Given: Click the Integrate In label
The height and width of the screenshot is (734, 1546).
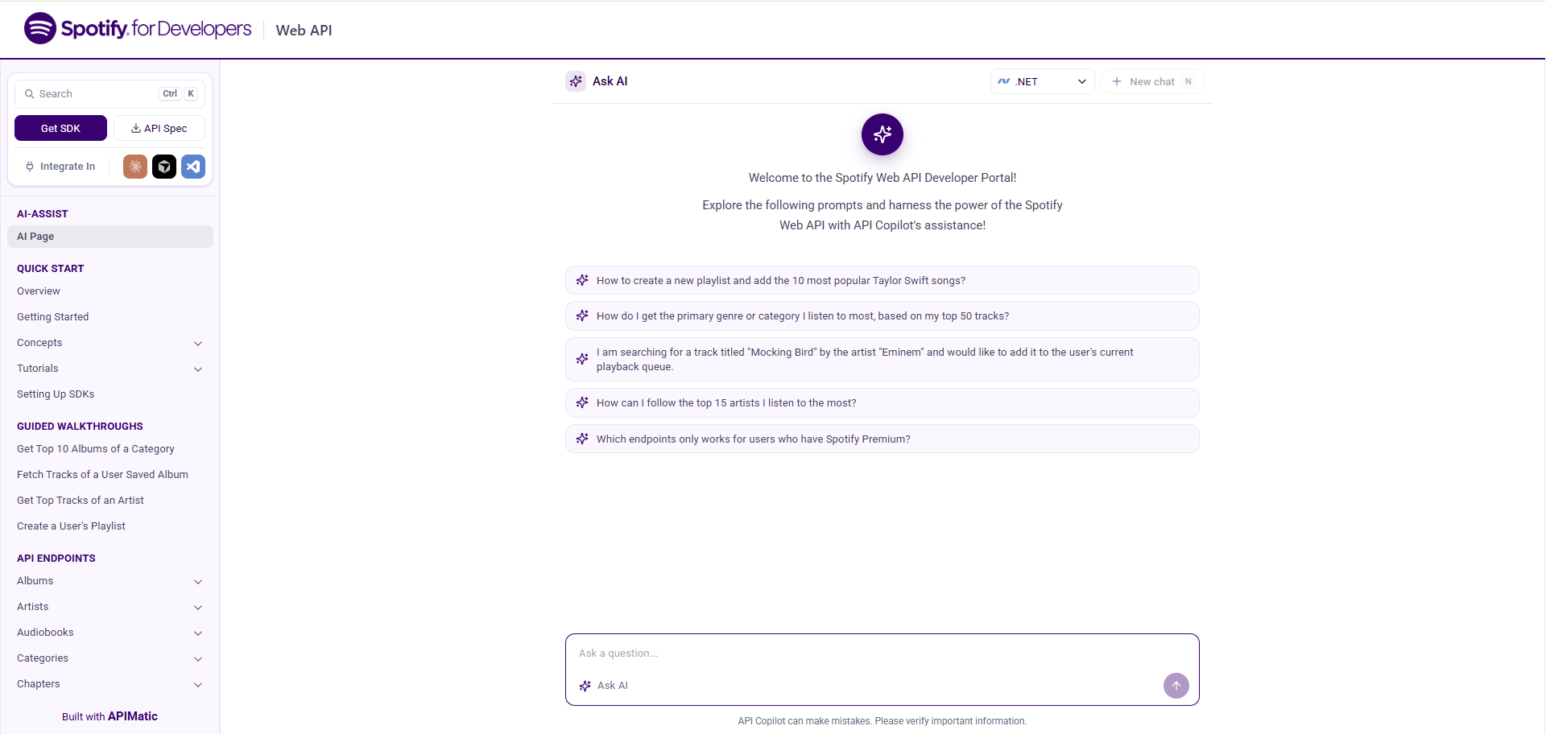Looking at the screenshot, I should point(68,167).
